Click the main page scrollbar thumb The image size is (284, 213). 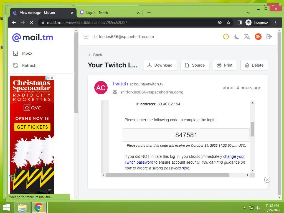[279, 113]
